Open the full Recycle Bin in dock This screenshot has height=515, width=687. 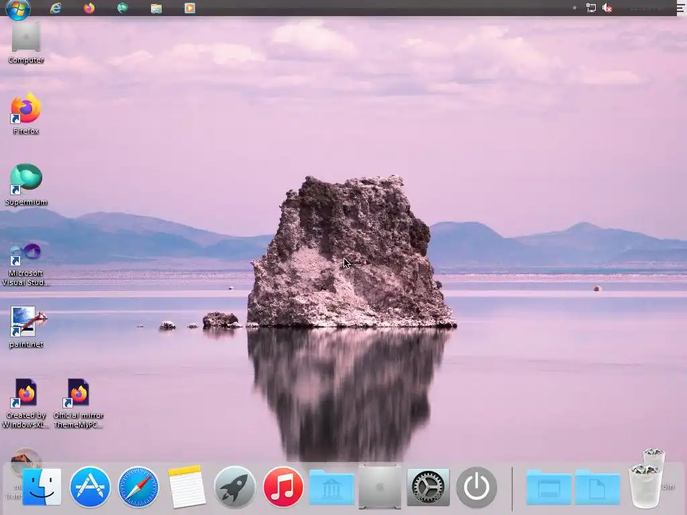point(645,485)
